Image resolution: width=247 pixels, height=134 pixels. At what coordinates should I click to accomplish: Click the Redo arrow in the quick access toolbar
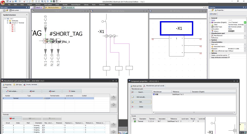click(x=20, y=1)
